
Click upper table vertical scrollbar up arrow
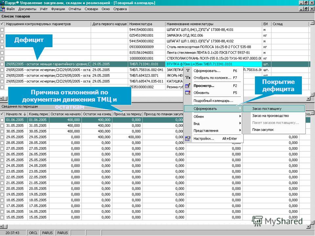[312, 23]
